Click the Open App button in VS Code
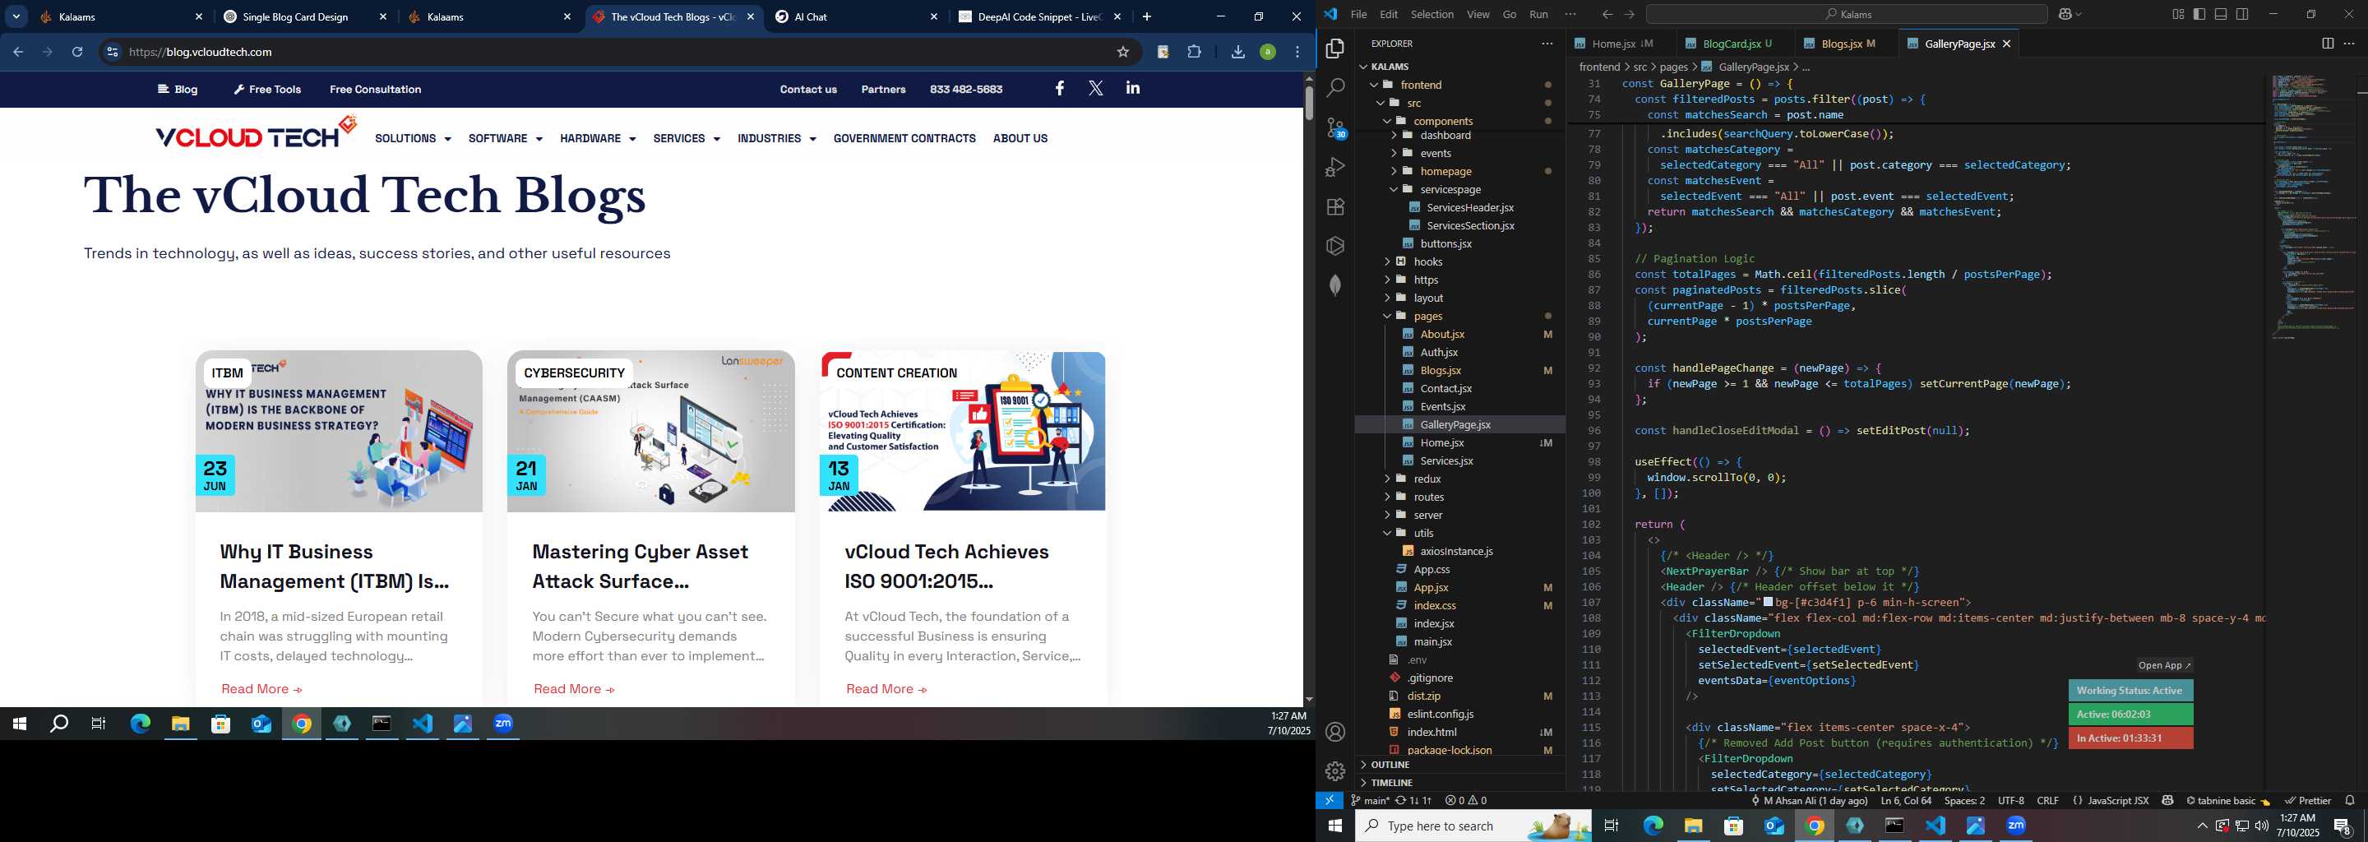This screenshot has height=842, width=2368. (x=2164, y=665)
